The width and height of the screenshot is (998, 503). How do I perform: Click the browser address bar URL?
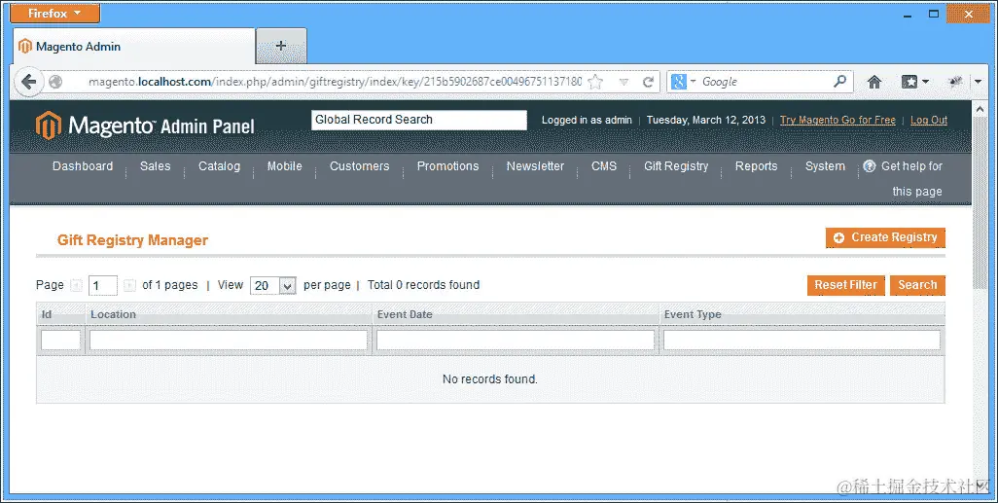(x=335, y=82)
